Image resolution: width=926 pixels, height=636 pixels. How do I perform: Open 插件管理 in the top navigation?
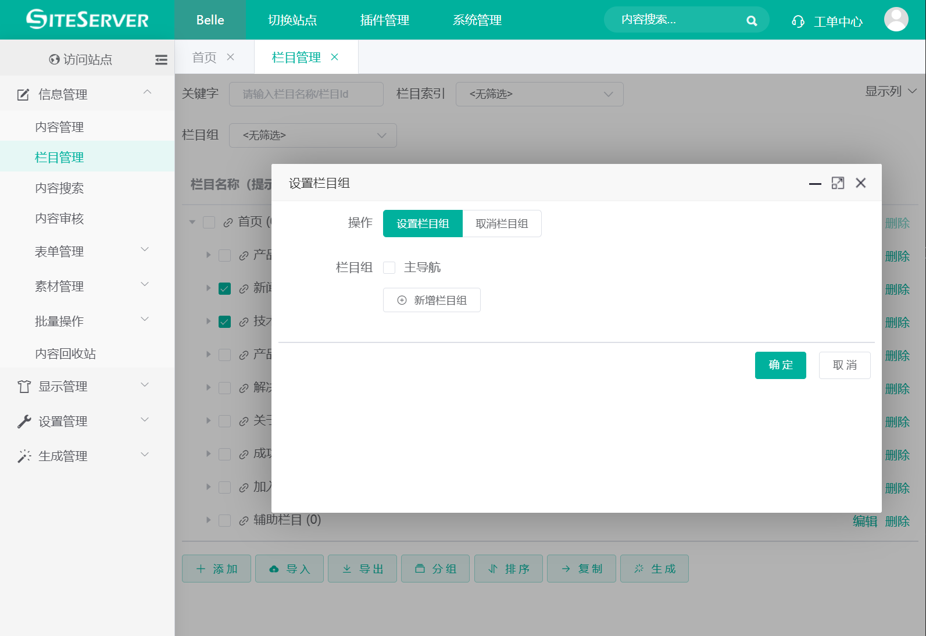(x=384, y=20)
